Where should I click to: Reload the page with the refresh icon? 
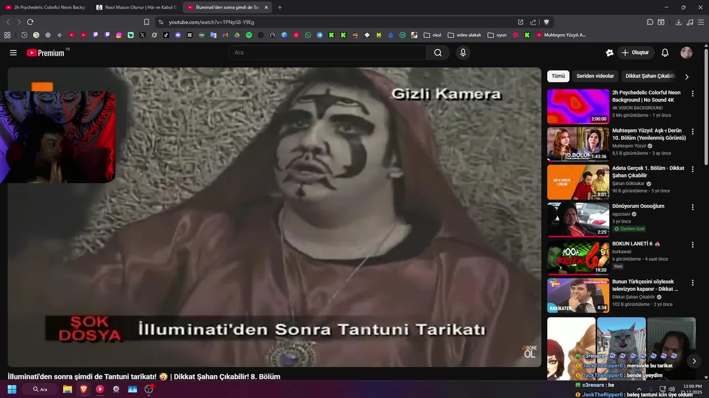tap(30, 22)
